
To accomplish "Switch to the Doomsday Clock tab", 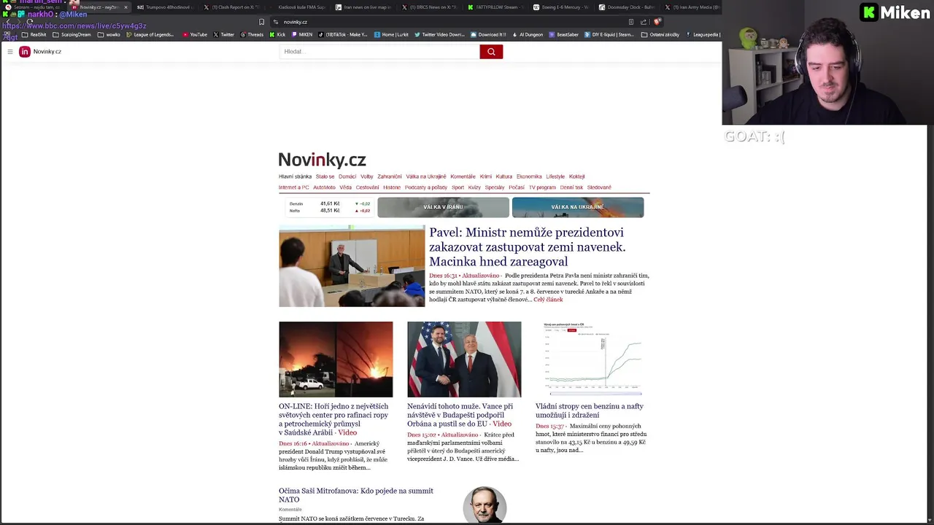I will (x=626, y=7).
